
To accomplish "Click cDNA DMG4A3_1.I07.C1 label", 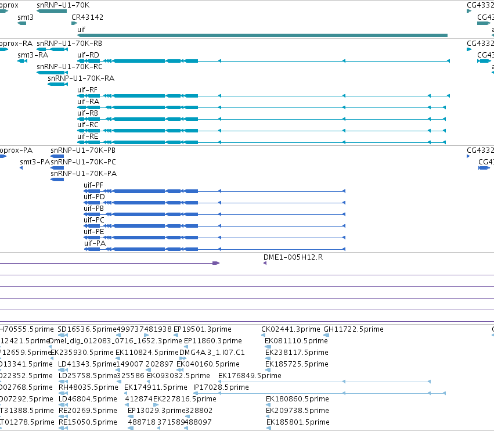I will point(212,353).
